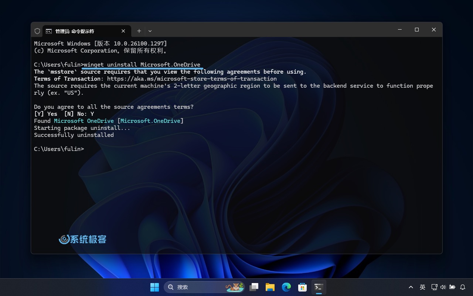Switch input method via 英 indicator
Screen dimensions: 473x296
(x=422, y=287)
